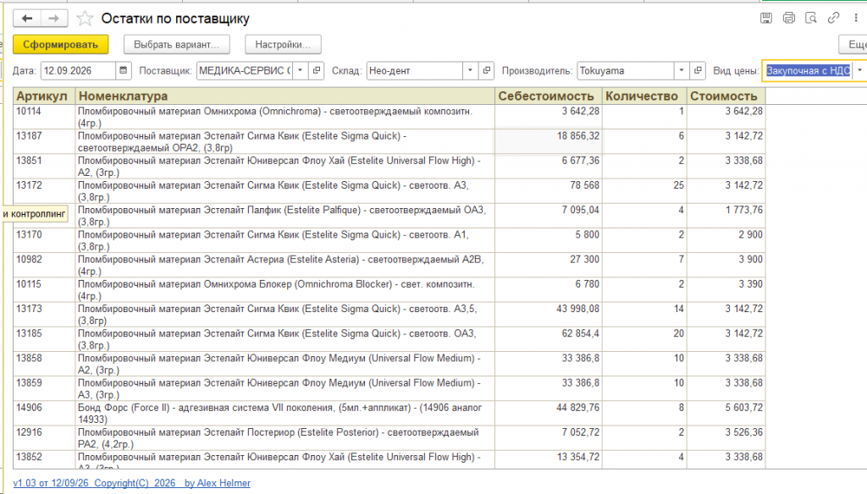Click the Бонд Форс (Force II) name cell

point(284,414)
